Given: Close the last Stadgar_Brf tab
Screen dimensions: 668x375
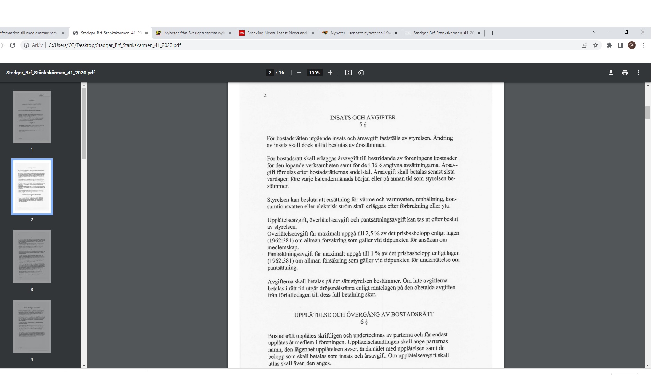Looking at the screenshot, I should 479,33.
